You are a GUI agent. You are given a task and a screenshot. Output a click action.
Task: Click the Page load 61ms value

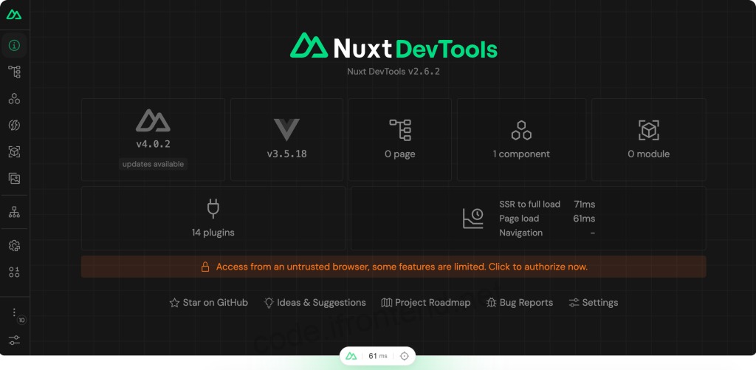point(584,219)
